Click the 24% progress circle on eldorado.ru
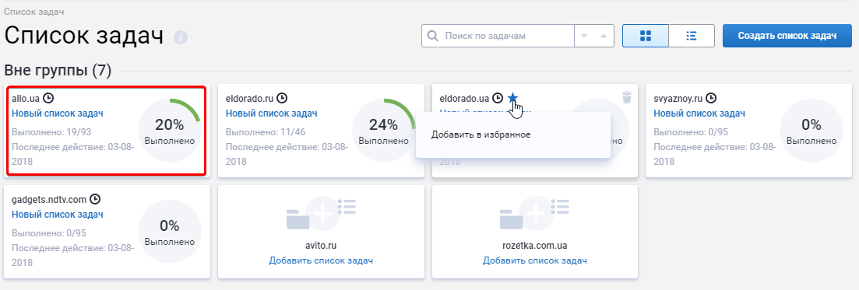The image size is (859, 290). point(384,131)
